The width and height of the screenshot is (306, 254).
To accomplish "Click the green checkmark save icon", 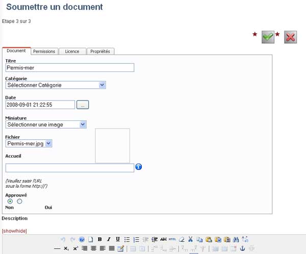I will [x=268, y=37].
